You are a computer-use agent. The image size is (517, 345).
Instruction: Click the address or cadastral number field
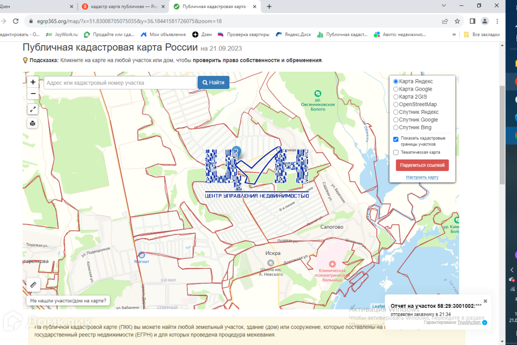tap(120, 82)
